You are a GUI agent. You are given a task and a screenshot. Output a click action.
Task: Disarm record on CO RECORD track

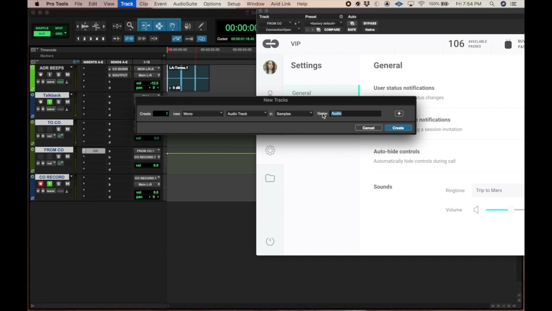coord(41,184)
